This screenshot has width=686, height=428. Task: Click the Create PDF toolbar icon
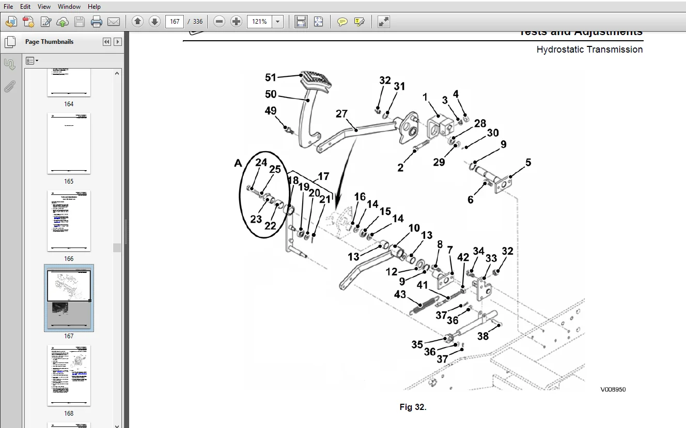[11, 22]
